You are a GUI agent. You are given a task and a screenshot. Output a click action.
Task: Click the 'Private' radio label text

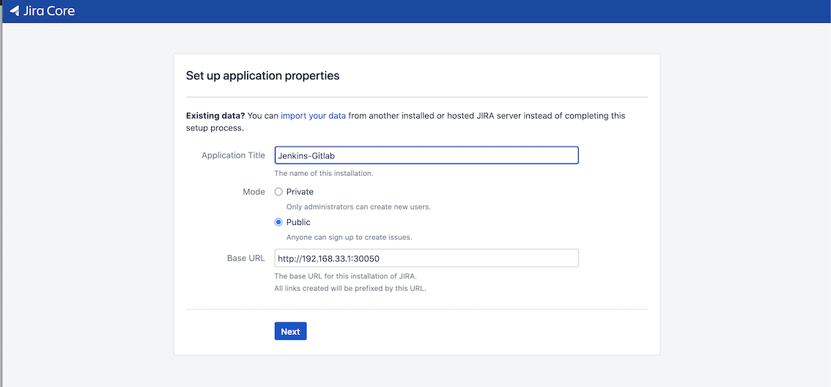(x=300, y=192)
